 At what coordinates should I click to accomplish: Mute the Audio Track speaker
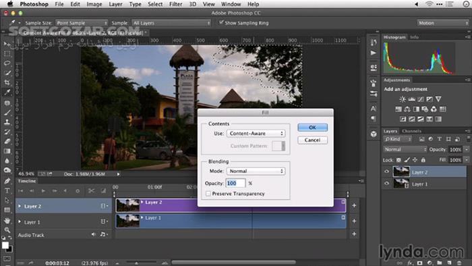coord(94,234)
